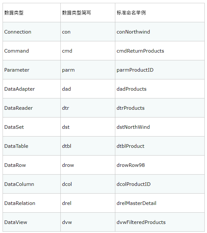This screenshot has height=233, width=207.
Task: Select the drowRow98 example
Action: (130, 165)
